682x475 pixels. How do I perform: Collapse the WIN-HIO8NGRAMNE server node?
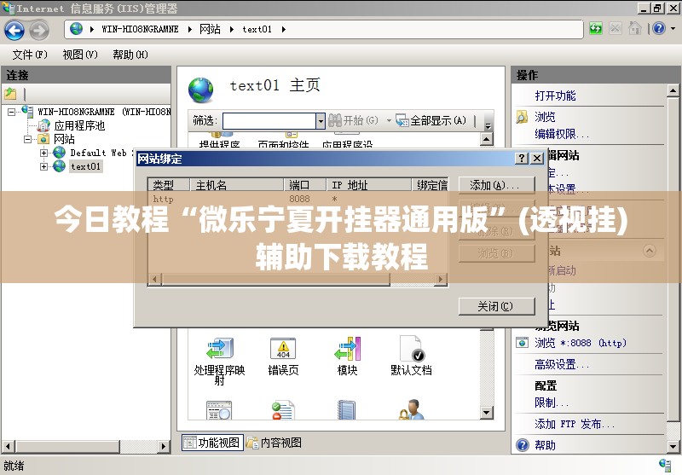click(x=11, y=113)
